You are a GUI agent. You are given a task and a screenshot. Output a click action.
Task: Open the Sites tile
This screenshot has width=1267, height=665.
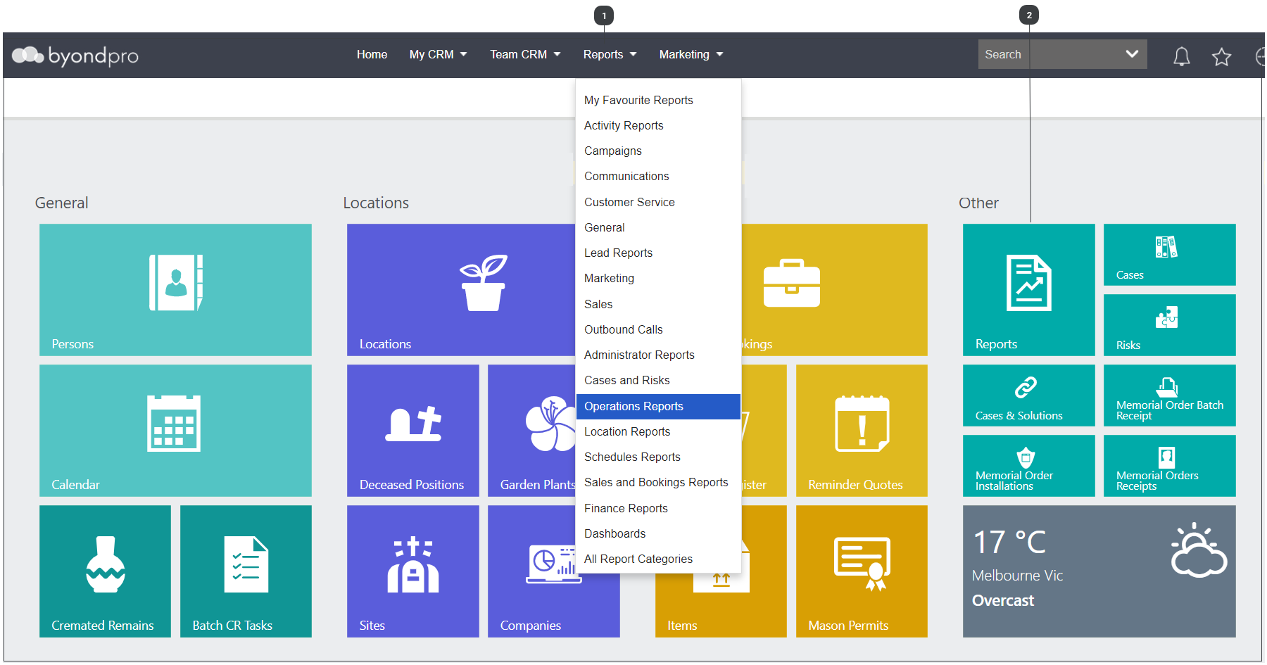pos(412,571)
